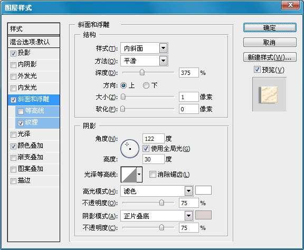Toggle the 预览 checkbox
The width and height of the screenshot is (304, 250).
[257, 70]
